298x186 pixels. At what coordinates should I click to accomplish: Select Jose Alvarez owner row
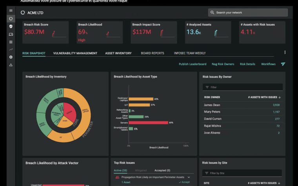(242, 133)
